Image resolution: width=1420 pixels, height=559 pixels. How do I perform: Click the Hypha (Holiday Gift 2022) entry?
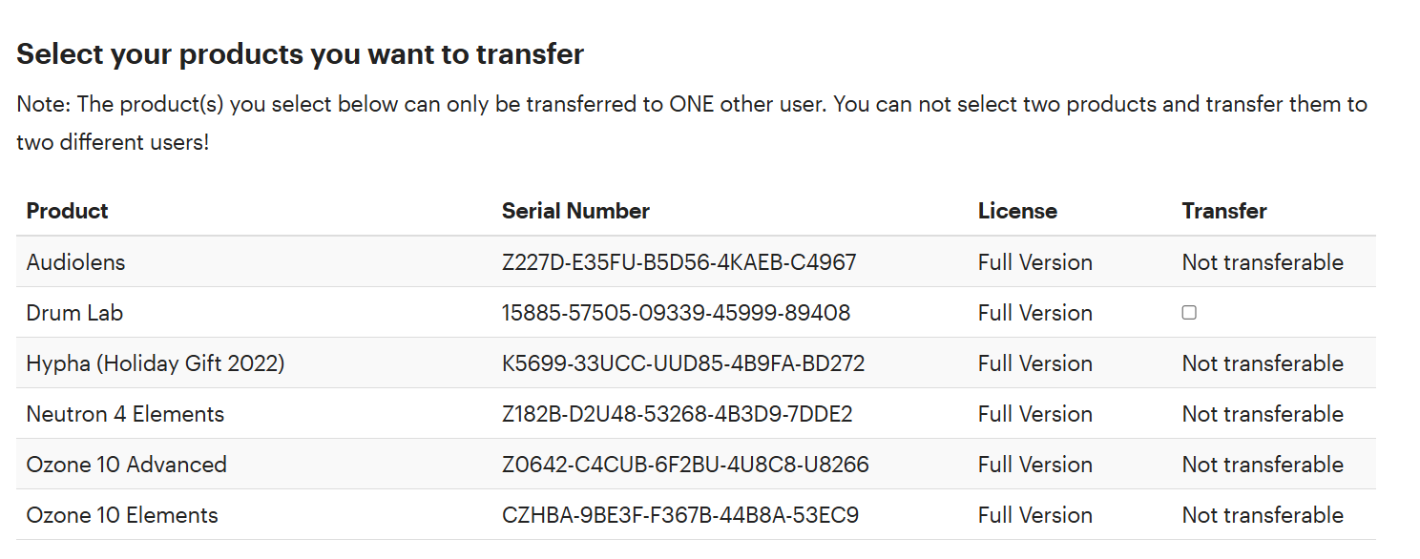coord(156,363)
